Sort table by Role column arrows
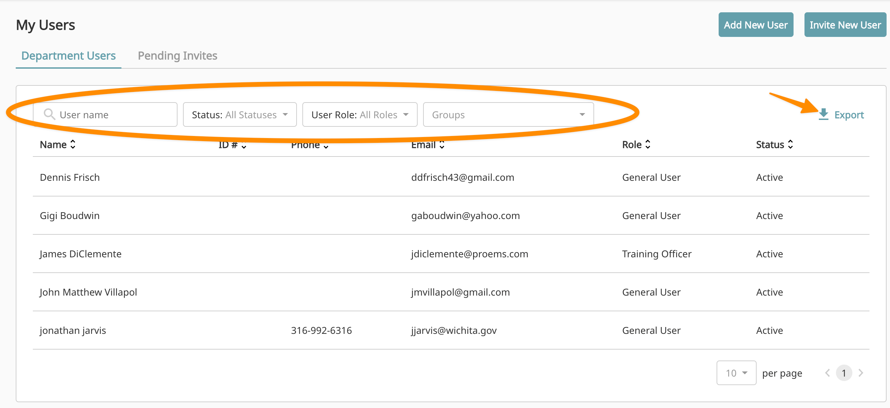The image size is (890, 408). [647, 145]
